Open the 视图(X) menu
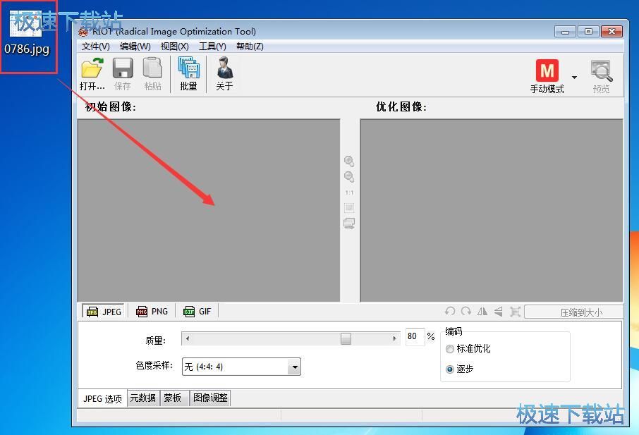 point(174,47)
